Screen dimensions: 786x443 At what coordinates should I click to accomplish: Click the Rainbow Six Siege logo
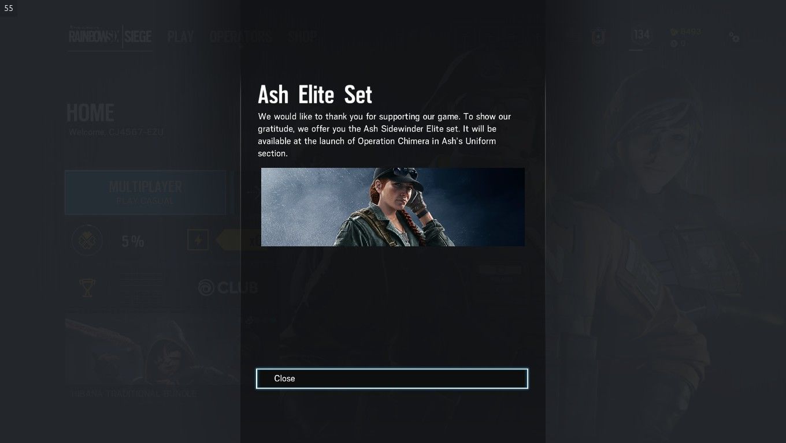pos(110,37)
